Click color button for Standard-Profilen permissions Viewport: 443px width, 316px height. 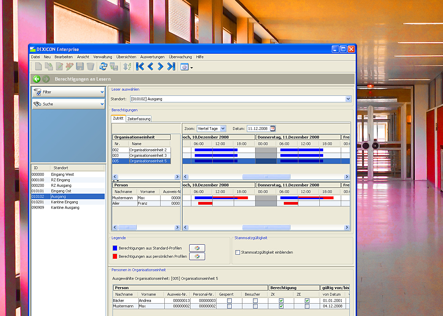point(197,248)
